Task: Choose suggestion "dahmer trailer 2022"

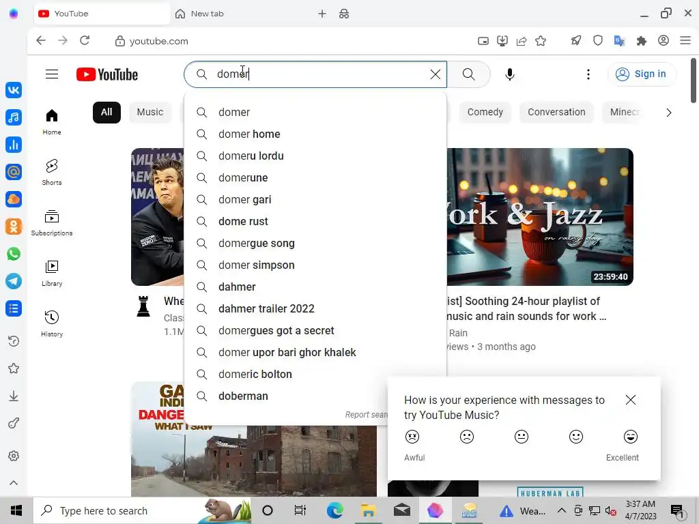Action: pos(315,309)
